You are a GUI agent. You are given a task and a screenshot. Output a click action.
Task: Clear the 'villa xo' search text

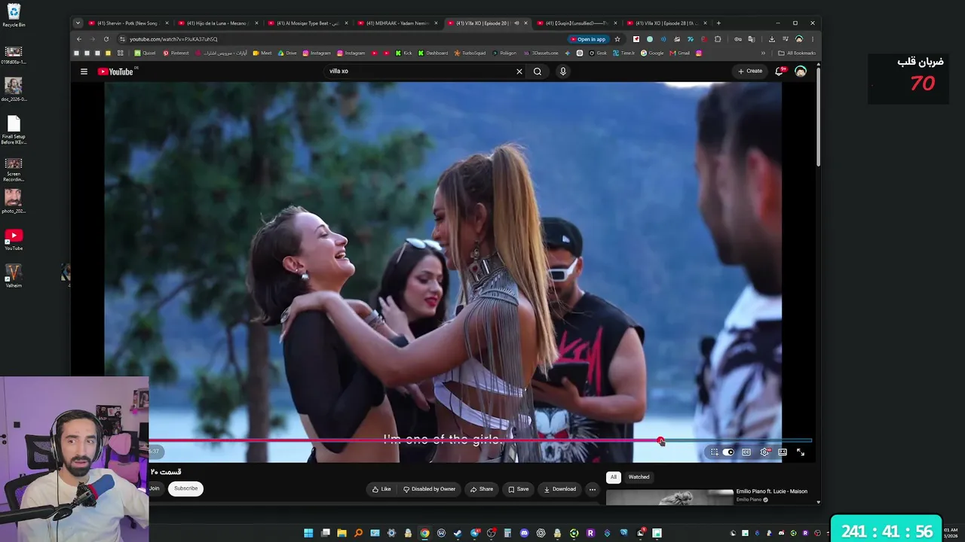pyautogui.click(x=519, y=72)
